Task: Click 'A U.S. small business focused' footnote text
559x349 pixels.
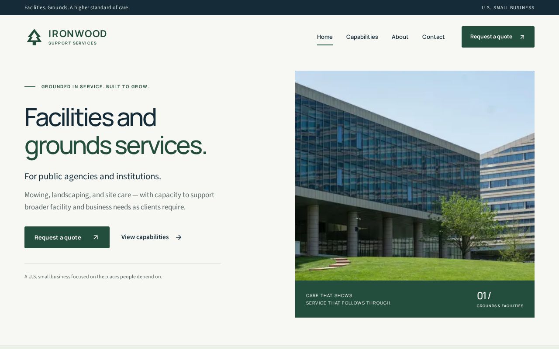Action: coord(93,277)
